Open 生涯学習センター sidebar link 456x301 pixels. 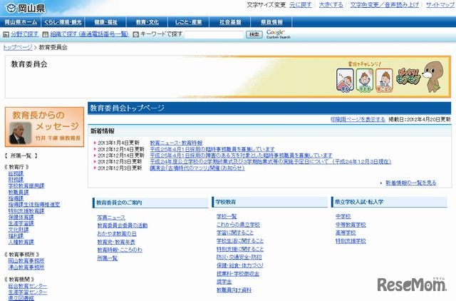tap(28, 292)
